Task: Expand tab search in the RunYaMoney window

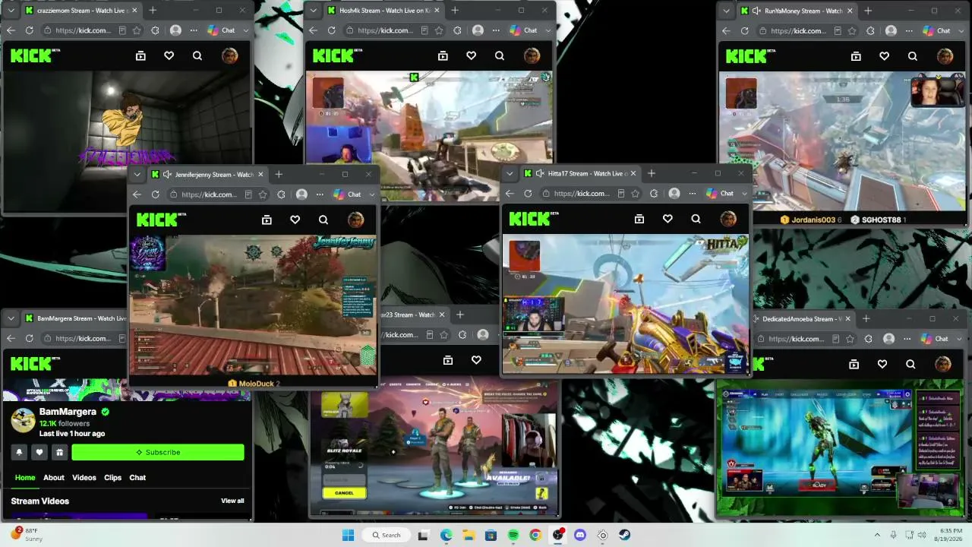Action: (726, 11)
